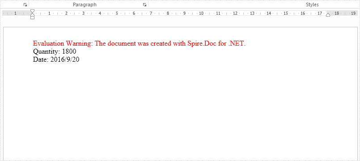Click the Styles group label

pos(312,4)
